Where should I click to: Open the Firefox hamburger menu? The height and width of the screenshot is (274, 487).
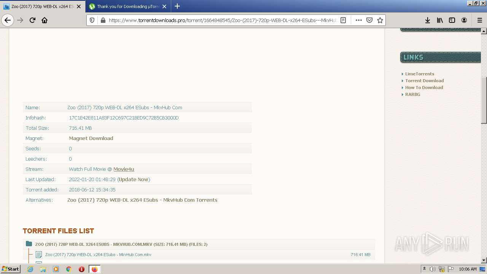[479, 20]
